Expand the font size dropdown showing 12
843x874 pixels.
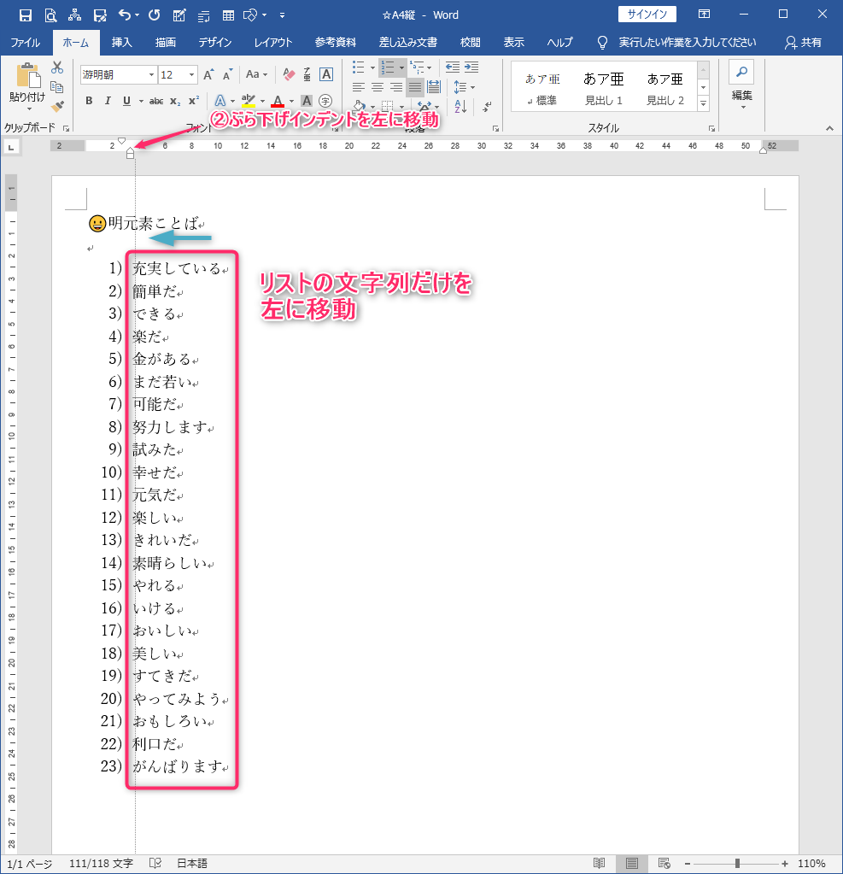[191, 75]
